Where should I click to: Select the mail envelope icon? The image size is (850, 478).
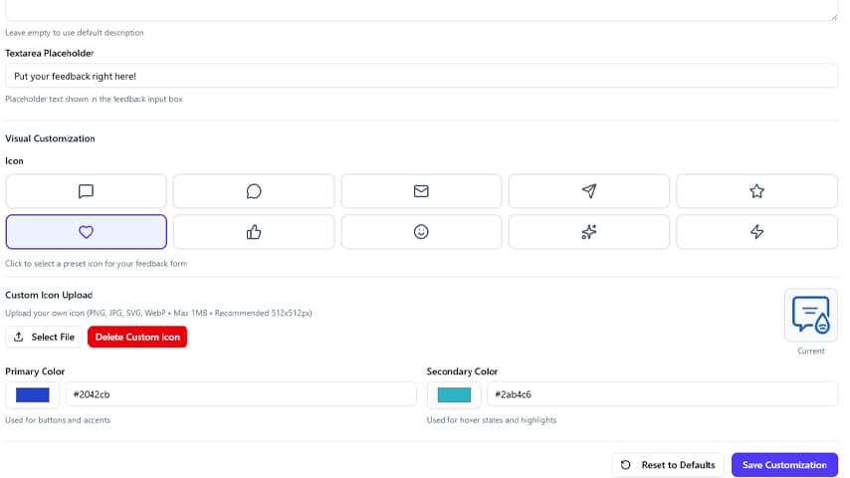pos(421,191)
